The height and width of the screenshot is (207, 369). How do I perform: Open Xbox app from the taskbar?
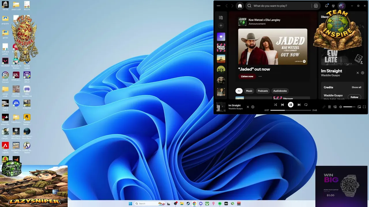[x=207, y=204]
